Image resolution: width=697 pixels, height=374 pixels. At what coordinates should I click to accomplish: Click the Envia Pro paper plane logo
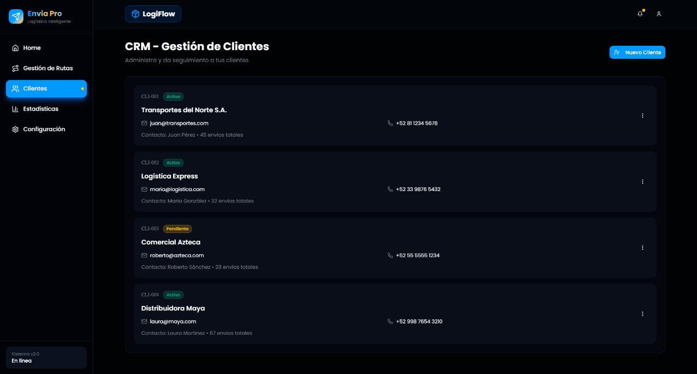point(16,17)
